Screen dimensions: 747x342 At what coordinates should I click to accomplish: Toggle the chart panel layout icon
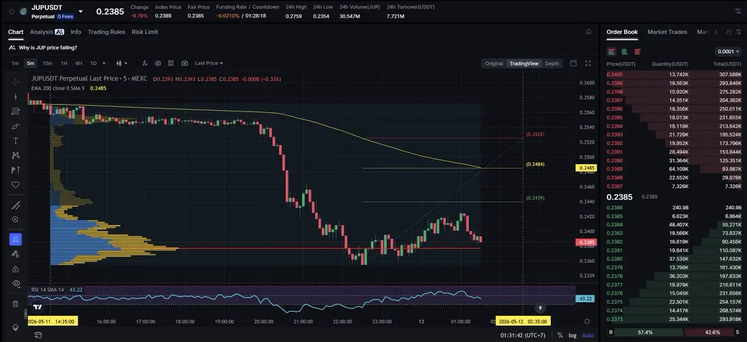click(573, 63)
